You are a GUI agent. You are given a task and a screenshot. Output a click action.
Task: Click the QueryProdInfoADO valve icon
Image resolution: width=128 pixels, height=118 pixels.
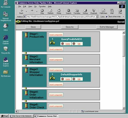pyautogui.click(x=52, y=43)
